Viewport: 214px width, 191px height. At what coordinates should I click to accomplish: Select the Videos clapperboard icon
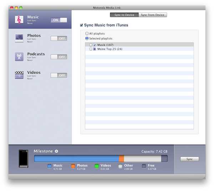tap(19, 75)
